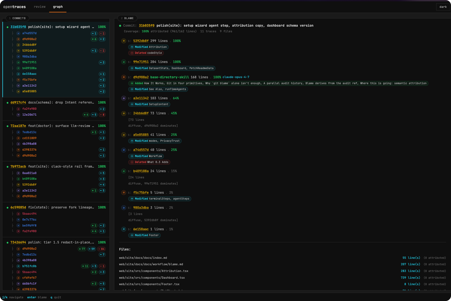Viewport: 451px width, 301px height.
Task: Click the plus icon on the Added How It Works badge
Action: (x=132, y=83)
